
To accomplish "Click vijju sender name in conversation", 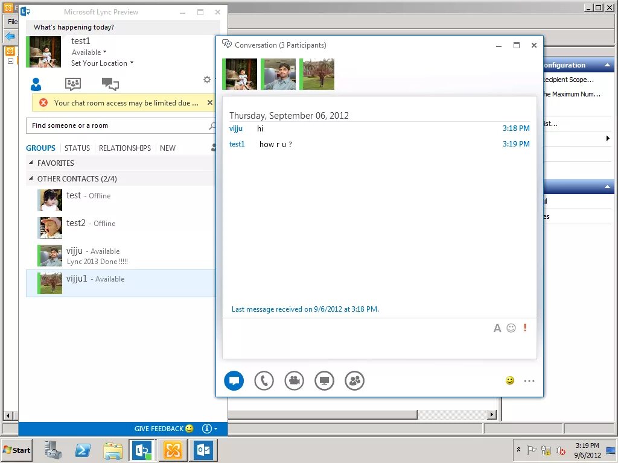I will coord(236,128).
